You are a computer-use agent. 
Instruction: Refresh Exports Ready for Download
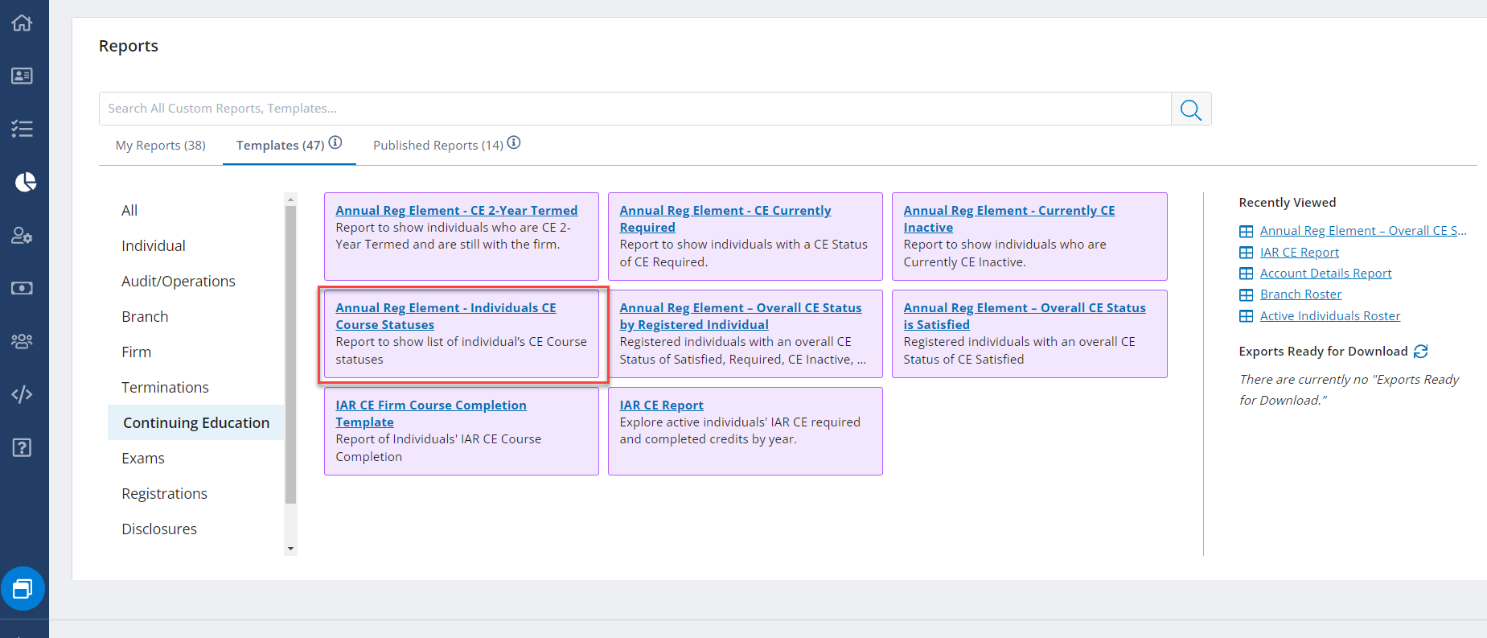(x=1421, y=352)
